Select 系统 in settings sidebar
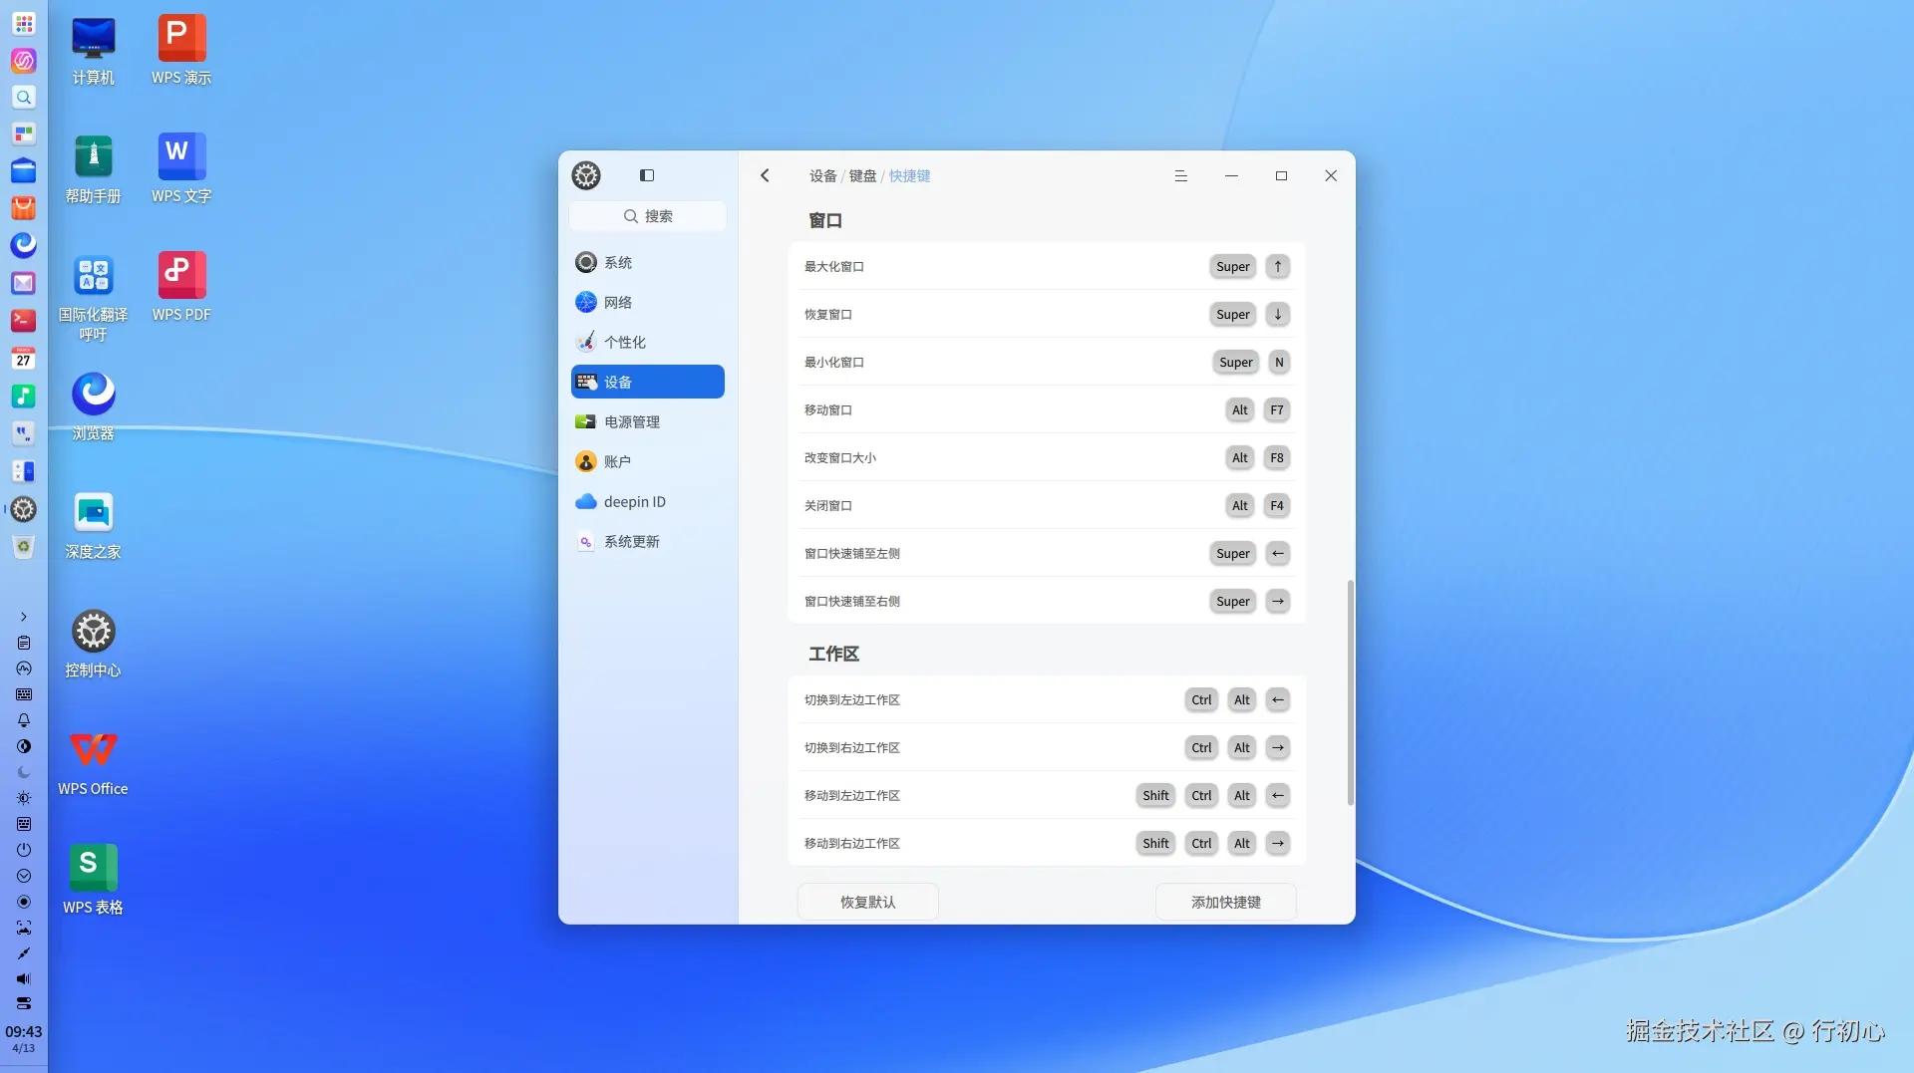 (x=648, y=262)
